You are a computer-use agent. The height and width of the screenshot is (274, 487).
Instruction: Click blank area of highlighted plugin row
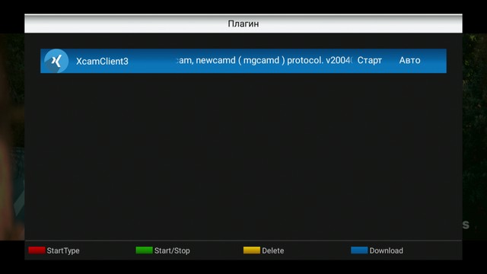point(151,61)
